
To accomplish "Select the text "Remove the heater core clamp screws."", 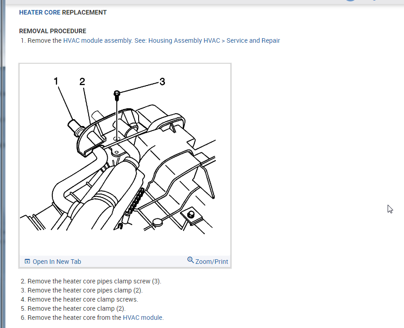I will (83, 299).
